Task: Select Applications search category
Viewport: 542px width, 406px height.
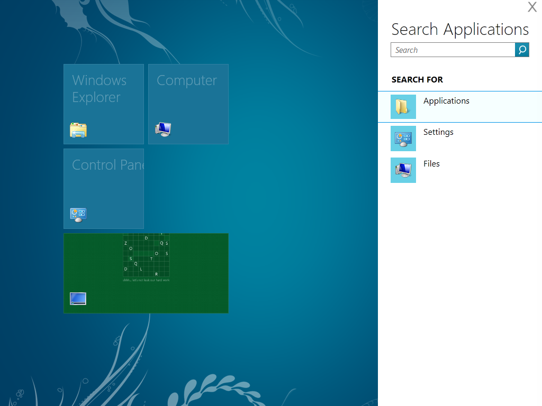Action: coord(460,107)
